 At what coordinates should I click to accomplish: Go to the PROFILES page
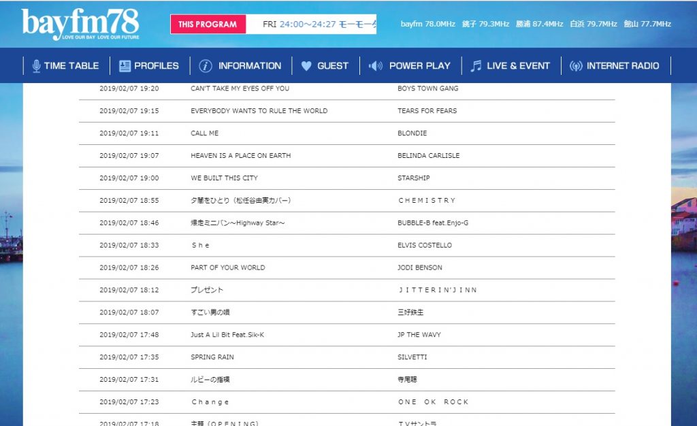(x=157, y=66)
